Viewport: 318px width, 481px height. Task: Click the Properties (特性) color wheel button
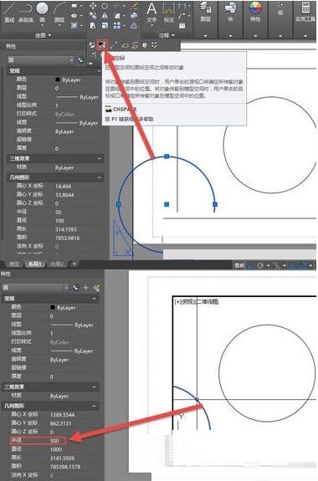(255, 13)
